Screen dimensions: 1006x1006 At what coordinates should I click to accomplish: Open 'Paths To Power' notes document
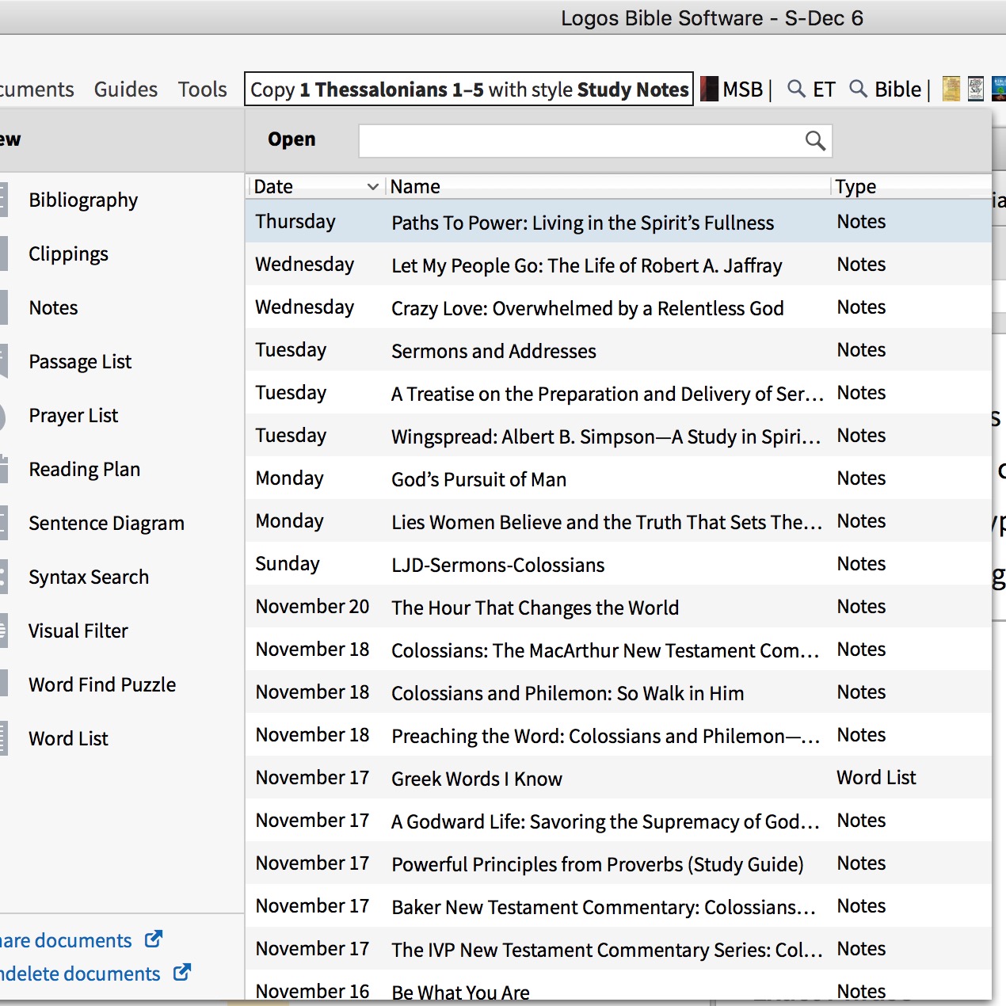[x=618, y=222]
